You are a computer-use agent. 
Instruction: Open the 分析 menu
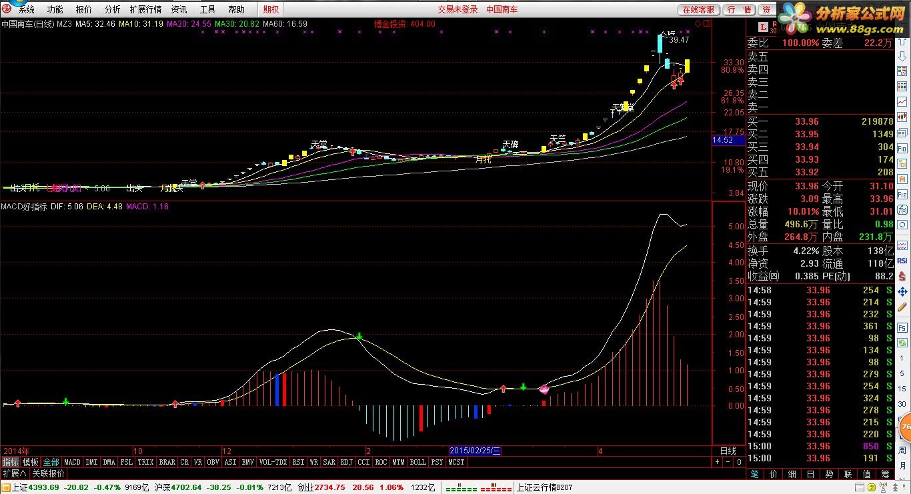[x=113, y=9]
